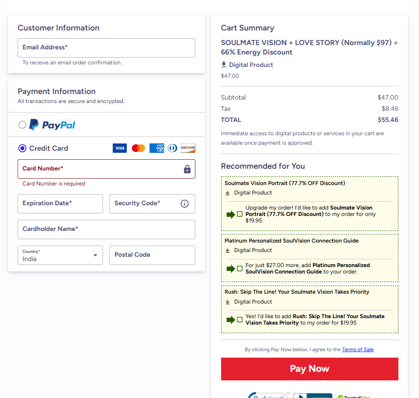The width and height of the screenshot is (419, 398).
Task: Open the Country dropdown
Action: (60, 255)
